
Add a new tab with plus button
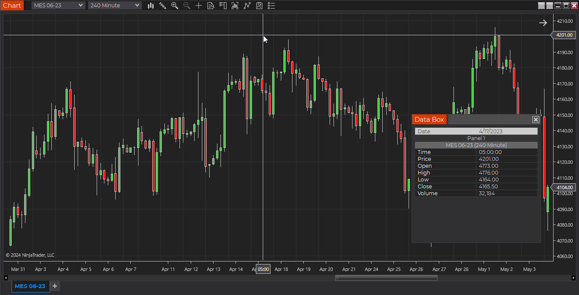coord(55,286)
